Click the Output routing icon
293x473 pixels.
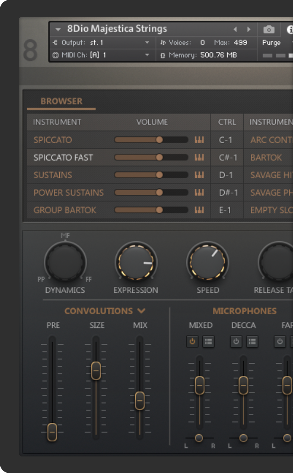[x=55, y=42]
